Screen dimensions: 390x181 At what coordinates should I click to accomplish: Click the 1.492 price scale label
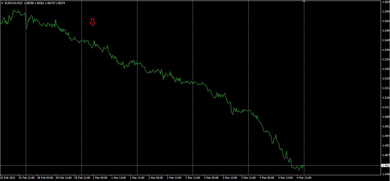point(386,146)
